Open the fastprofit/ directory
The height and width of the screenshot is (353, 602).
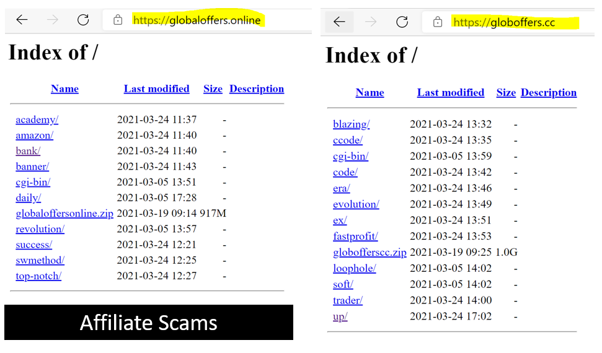(x=355, y=237)
